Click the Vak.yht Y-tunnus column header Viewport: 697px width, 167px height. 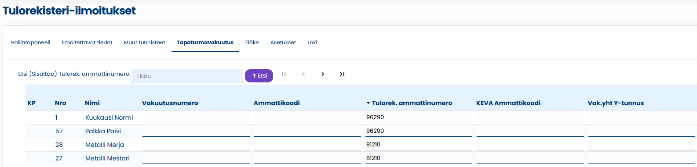pos(616,103)
